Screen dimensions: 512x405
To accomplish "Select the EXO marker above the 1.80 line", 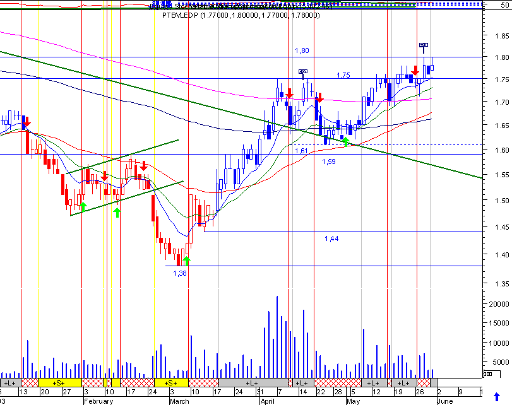I will point(424,45).
